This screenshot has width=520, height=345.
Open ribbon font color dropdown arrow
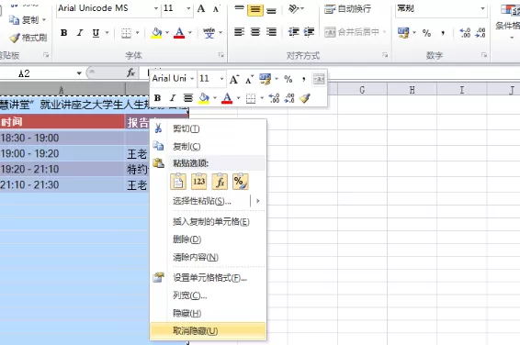click(x=190, y=33)
